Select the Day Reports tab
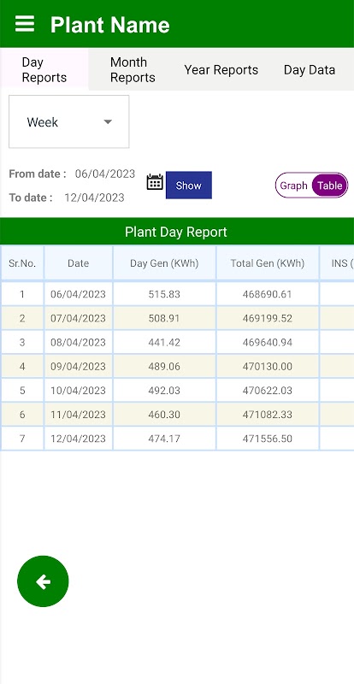 pyautogui.click(x=44, y=70)
